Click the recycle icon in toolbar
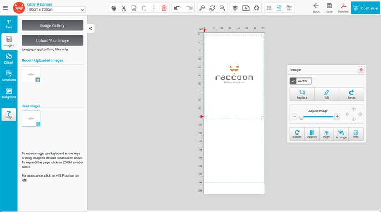 click(x=256, y=8)
